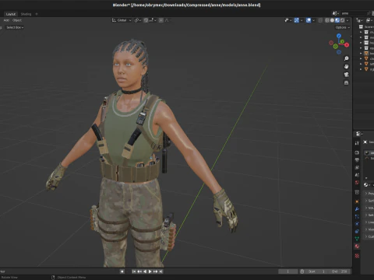Screen dimensions: 374x280
Task: Open the overlays settings dropdown arrow
Action: (x=313, y=20)
